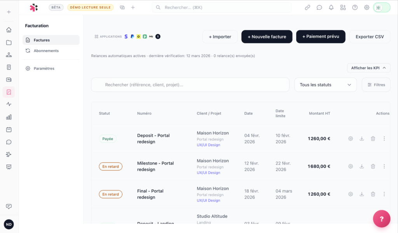The height and width of the screenshot is (233, 398).
Task: Switch to Abonnements in Facturation menu
Action: point(46,51)
